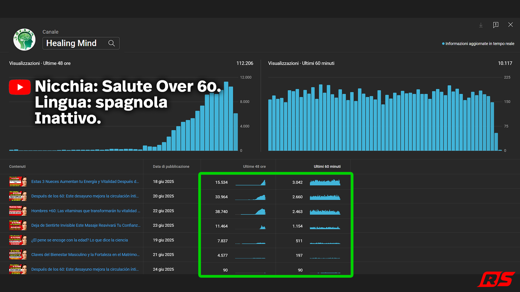Click Data di pubblicazione column header
This screenshot has height=292, width=520.
click(171, 167)
